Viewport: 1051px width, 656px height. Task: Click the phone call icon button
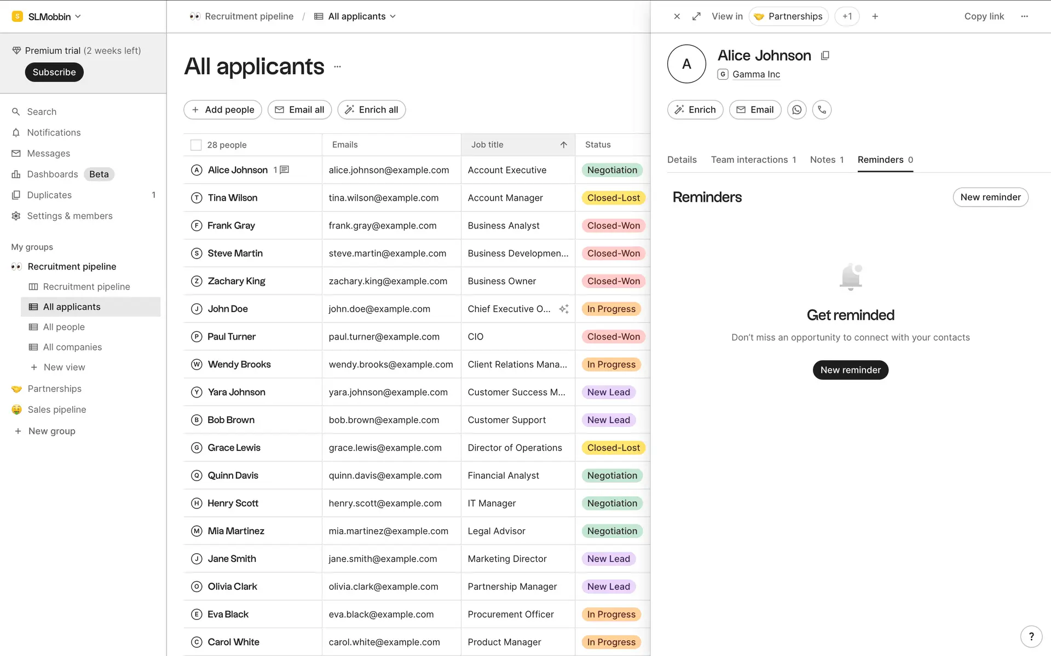(822, 110)
